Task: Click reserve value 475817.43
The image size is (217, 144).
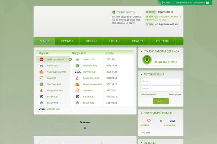Action: coord(111,66)
